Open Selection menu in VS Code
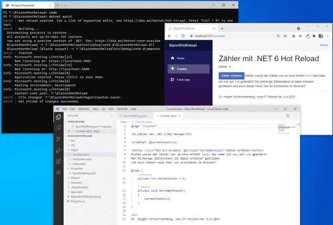Viewport: 333px width, 225px height. tap(84, 109)
